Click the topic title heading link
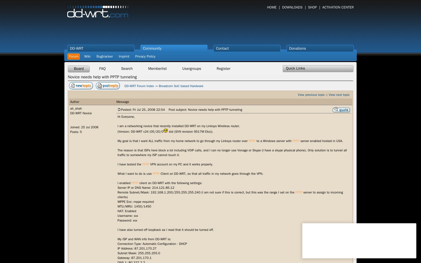This screenshot has height=263, width=421. [102, 77]
